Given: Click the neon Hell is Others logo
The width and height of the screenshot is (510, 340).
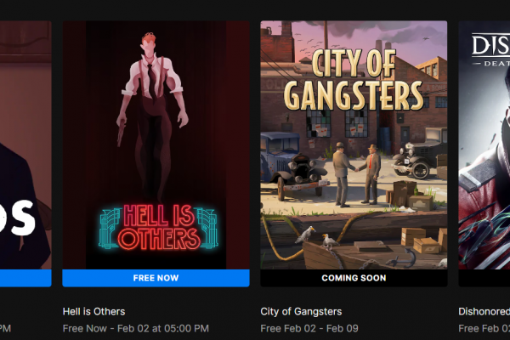Looking at the screenshot, I should (x=158, y=227).
